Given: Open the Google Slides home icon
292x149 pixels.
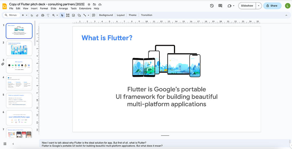Looking at the screenshot, I should point(5,6).
